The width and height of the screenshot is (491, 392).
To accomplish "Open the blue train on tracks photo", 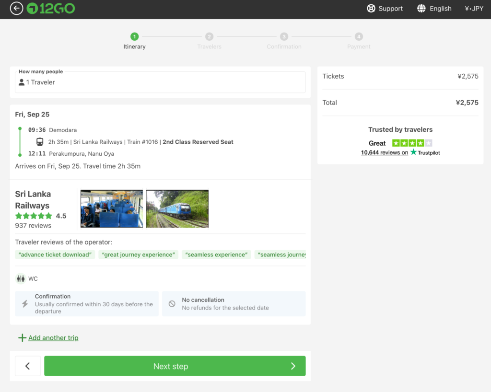I will pyautogui.click(x=177, y=208).
